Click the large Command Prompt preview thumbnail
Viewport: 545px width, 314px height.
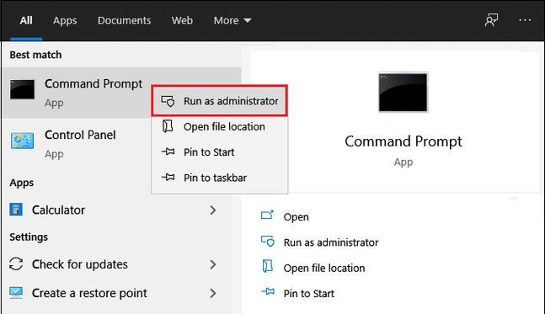pos(403,93)
